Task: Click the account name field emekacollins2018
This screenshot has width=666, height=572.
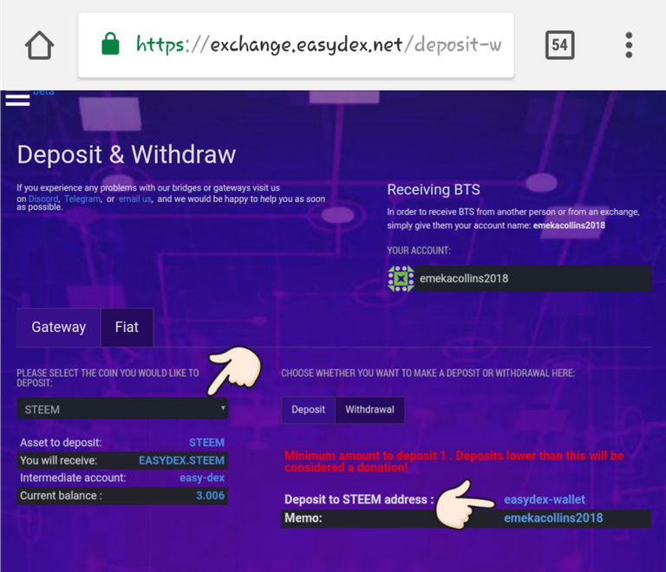Action: pyautogui.click(x=532, y=279)
